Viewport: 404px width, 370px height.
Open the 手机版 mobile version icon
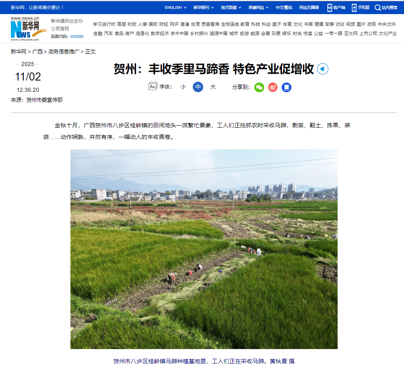(361, 7)
